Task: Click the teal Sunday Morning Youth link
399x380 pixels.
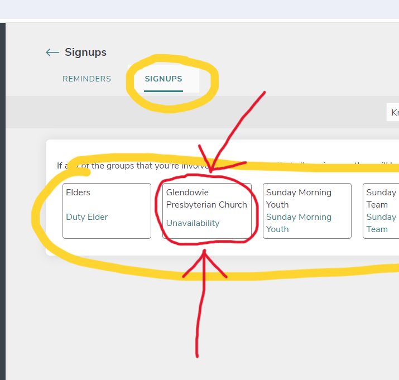Action: (x=299, y=223)
